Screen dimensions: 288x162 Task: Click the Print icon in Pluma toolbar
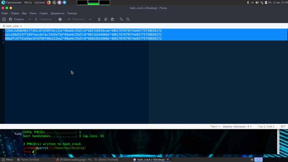60,19
